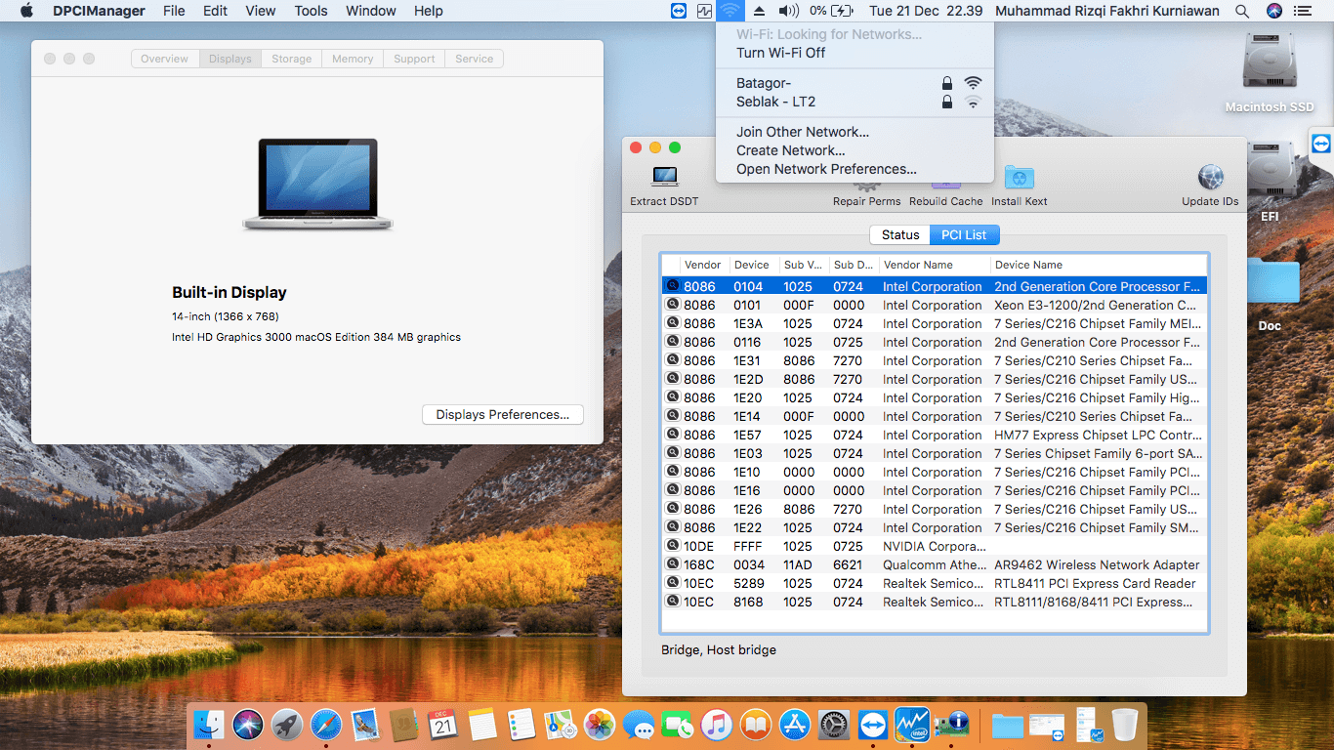Turn Wi-Fi Off from the network menu
The width and height of the screenshot is (1334, 750).
(x=781, y=53)
